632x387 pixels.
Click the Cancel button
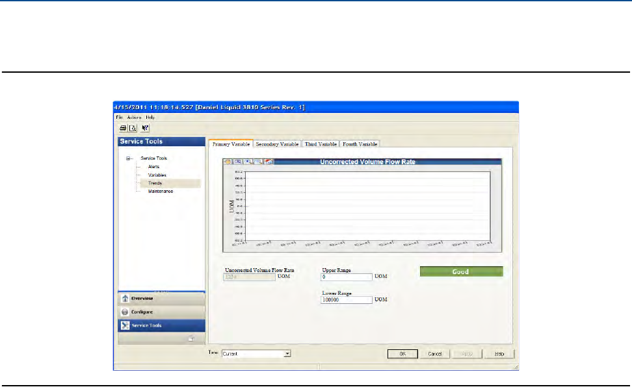coord(435,354)
